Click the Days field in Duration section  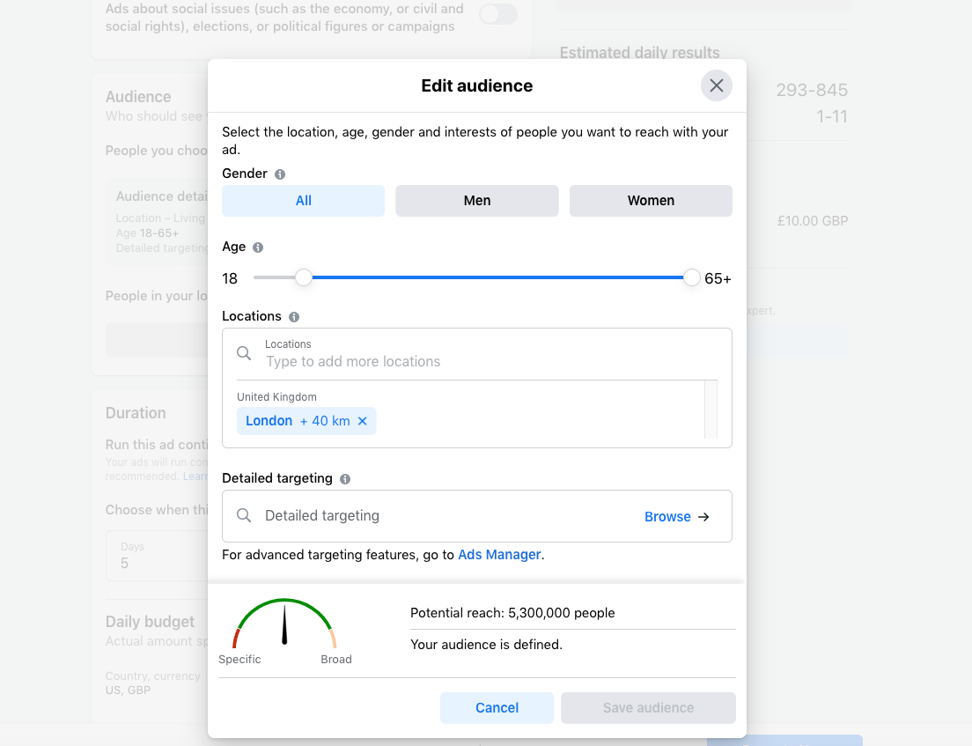click(157, 556)
